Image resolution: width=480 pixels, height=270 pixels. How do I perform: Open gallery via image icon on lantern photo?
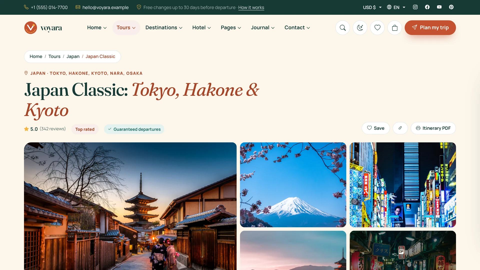(401, 252)
